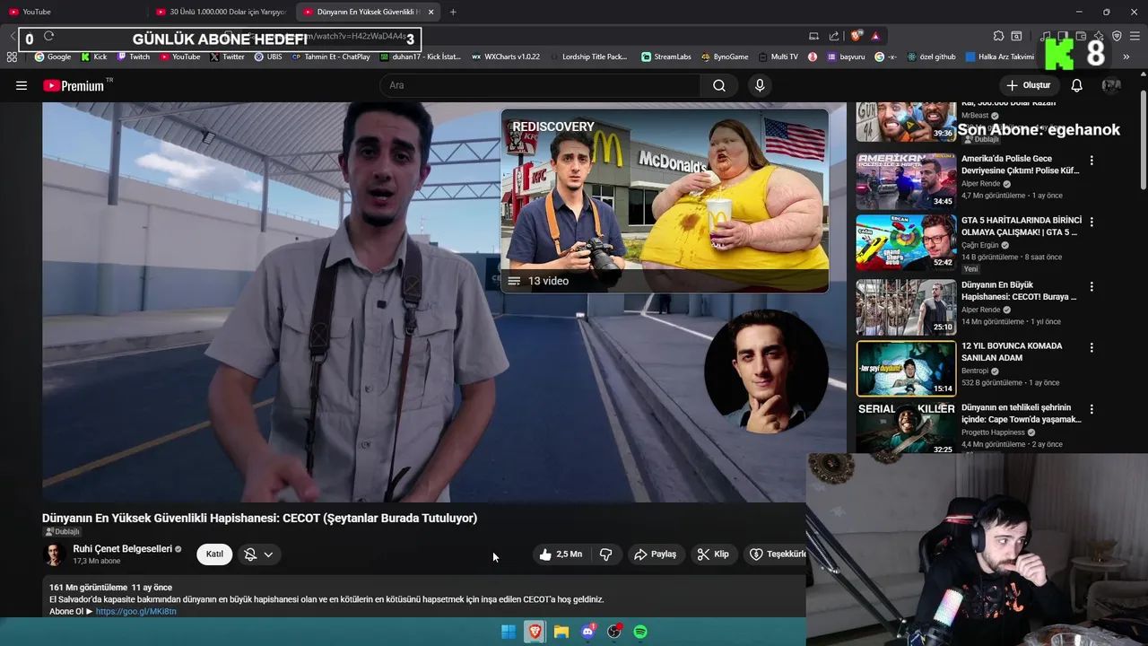Click the Brave Rewards triangle icon
The width and height of the screenshot is (1148, 646).
coord(875,36)
